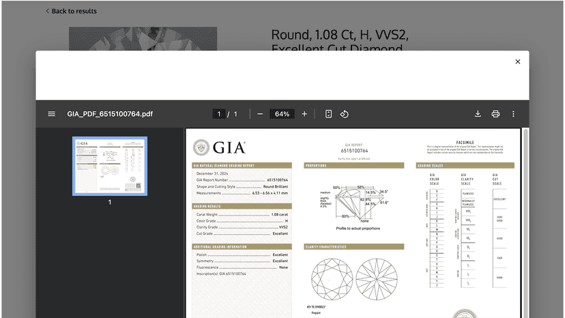The width and height of the screenshot is (565, 318).
Task: Click the Profile to actual proportions caption
Action: tap(358, 228)
